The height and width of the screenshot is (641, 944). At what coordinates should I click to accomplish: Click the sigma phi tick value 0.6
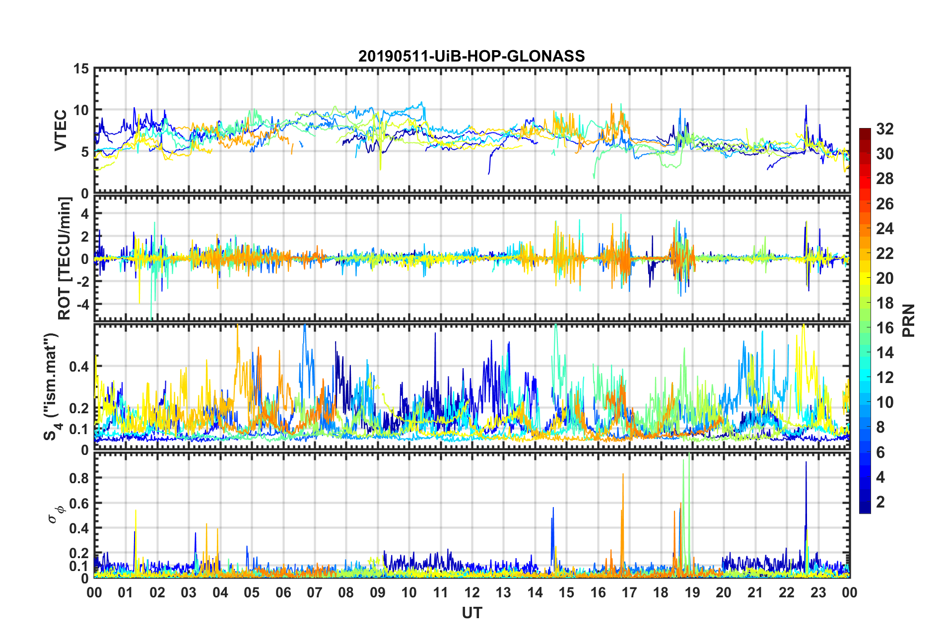pos(79,503)
